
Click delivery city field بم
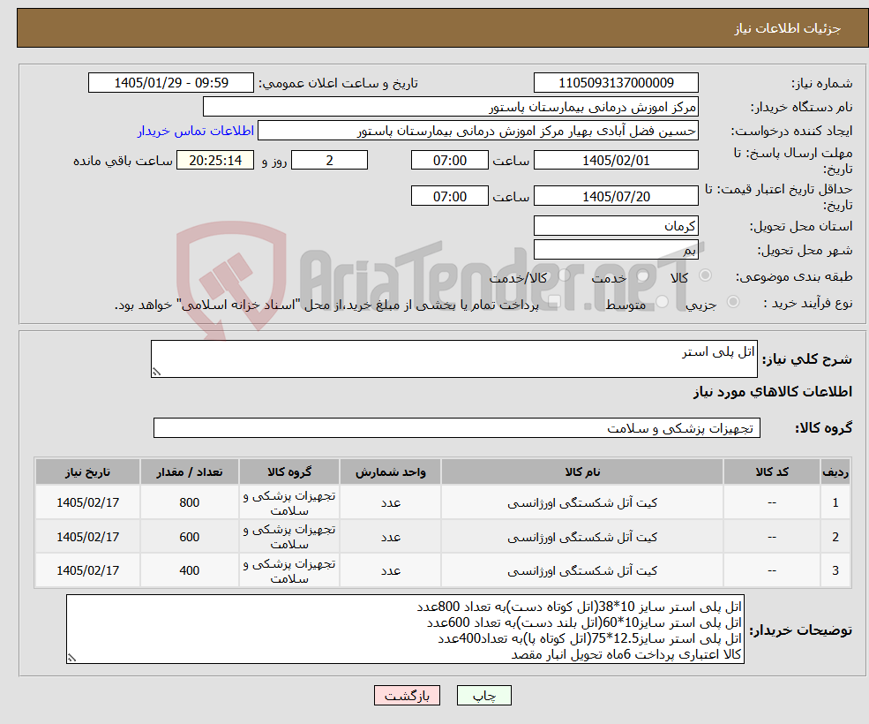(616, 250)
